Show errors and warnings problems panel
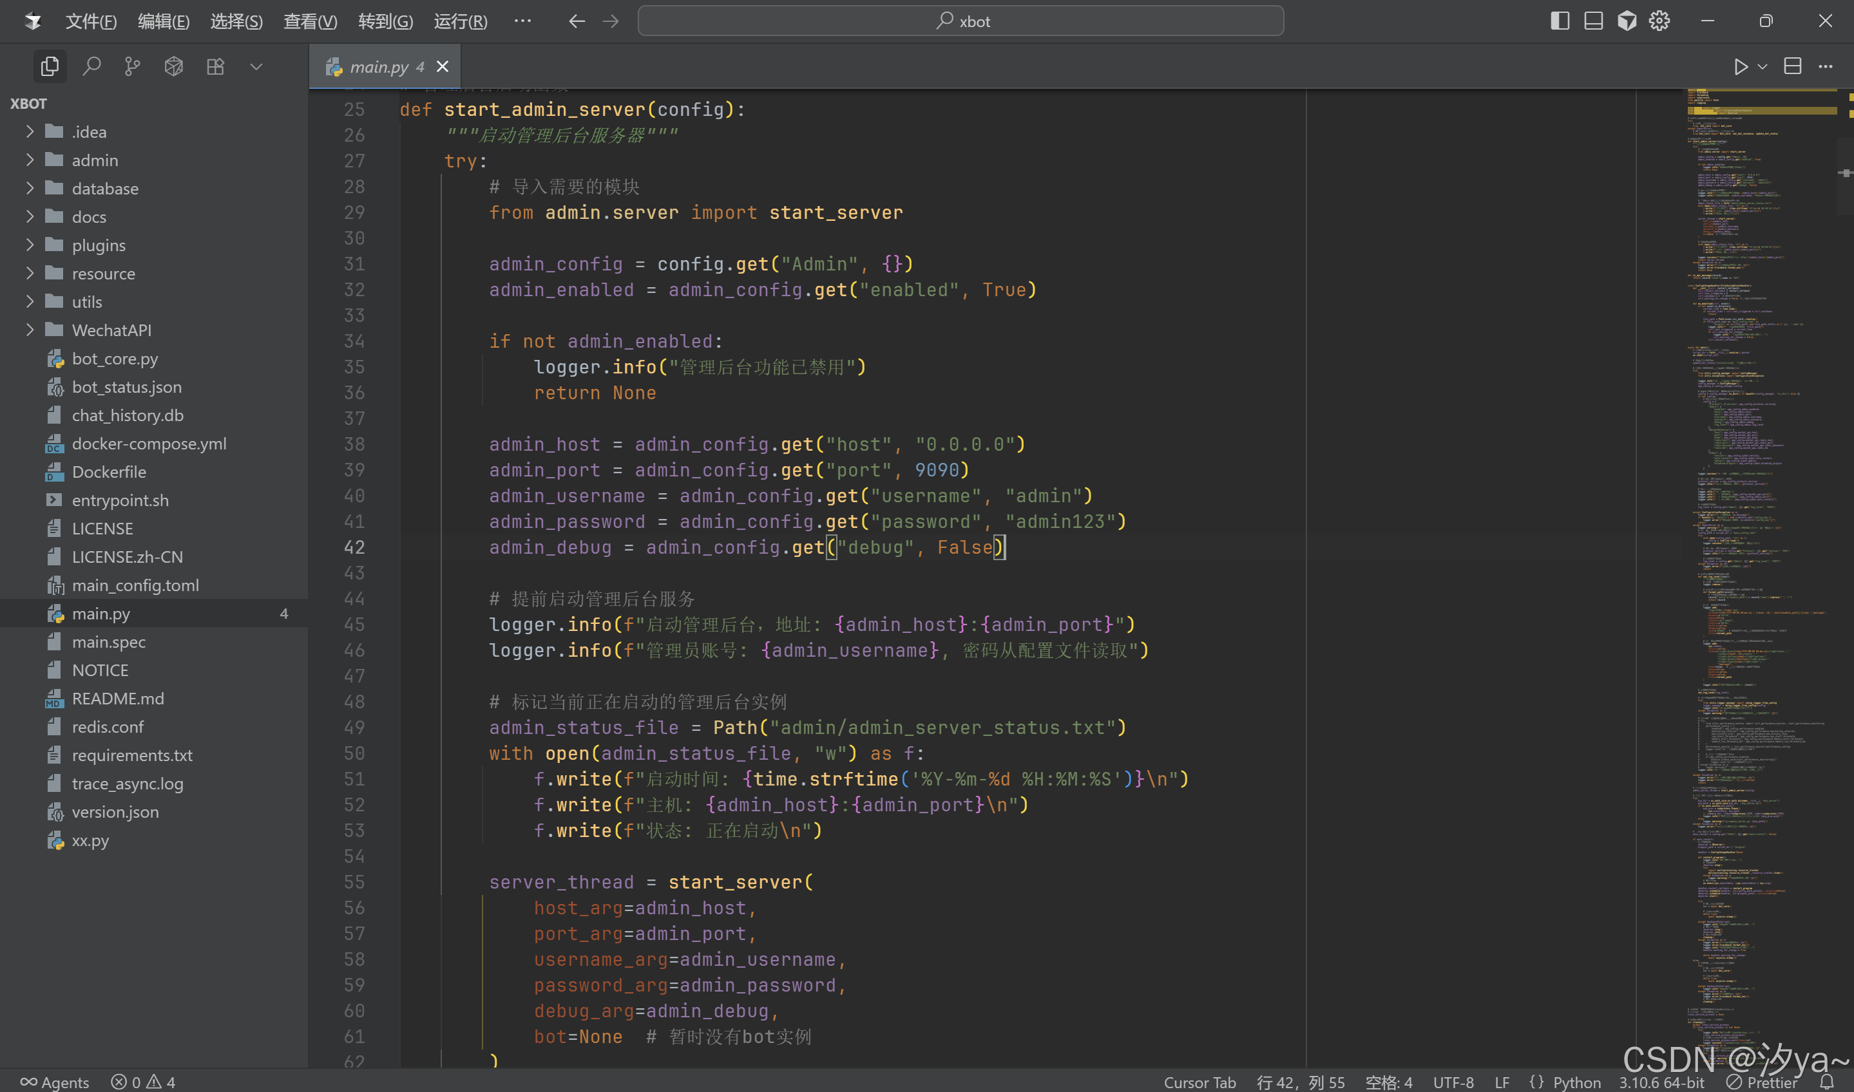The image size is (1854, 1092). coord(143,1082)
